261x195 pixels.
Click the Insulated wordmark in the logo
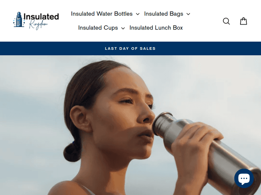pos(41,17)
